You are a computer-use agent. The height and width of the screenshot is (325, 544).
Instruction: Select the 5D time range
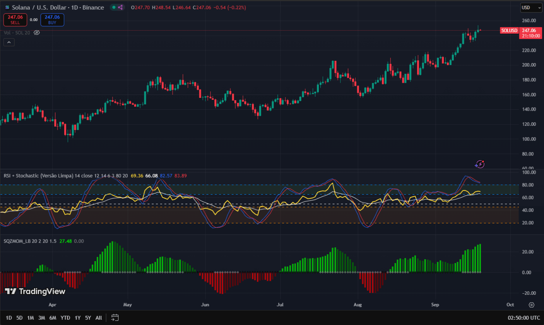coord(19,318)
